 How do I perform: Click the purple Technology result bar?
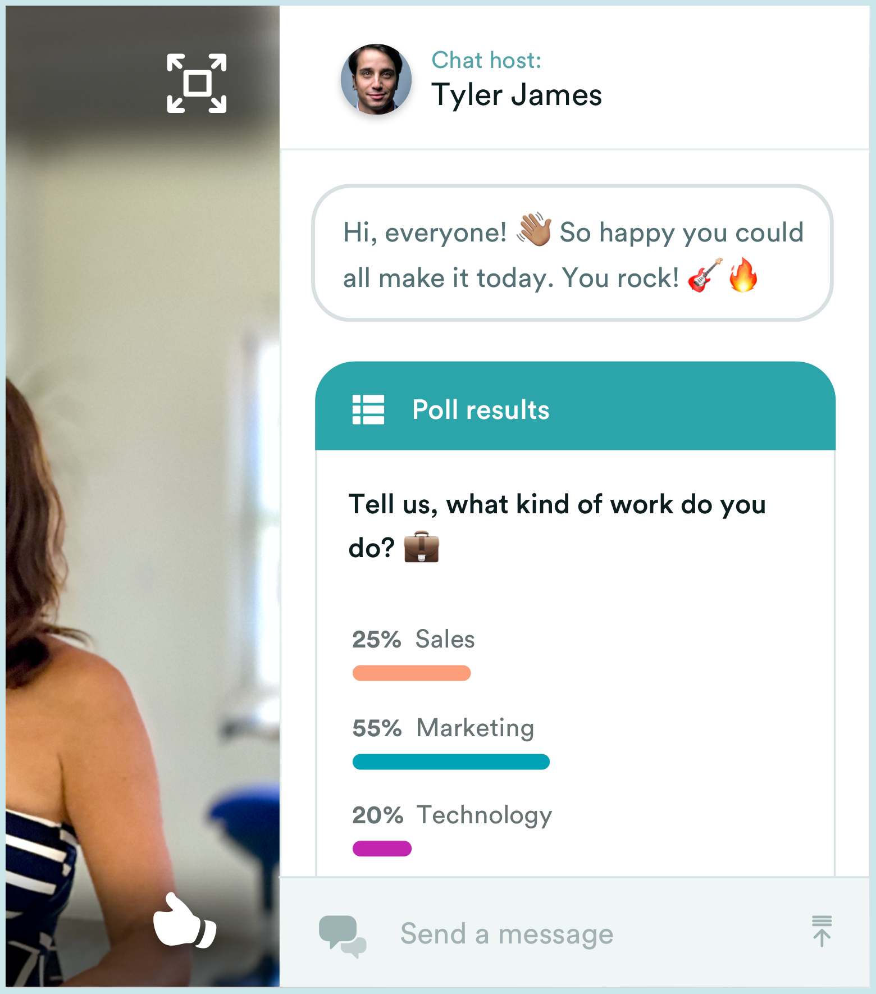[382, 849]
